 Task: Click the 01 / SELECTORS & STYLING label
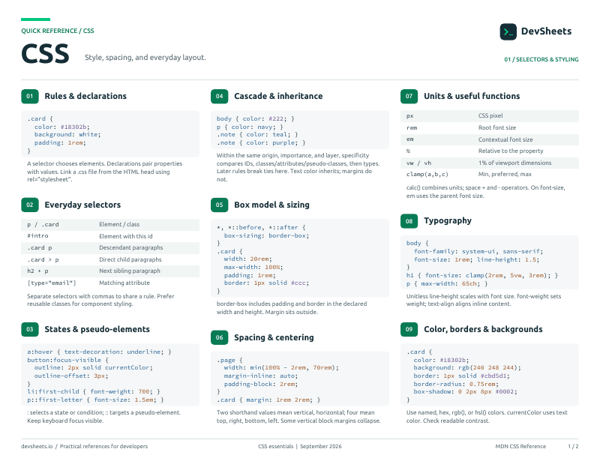click(541, 60)
